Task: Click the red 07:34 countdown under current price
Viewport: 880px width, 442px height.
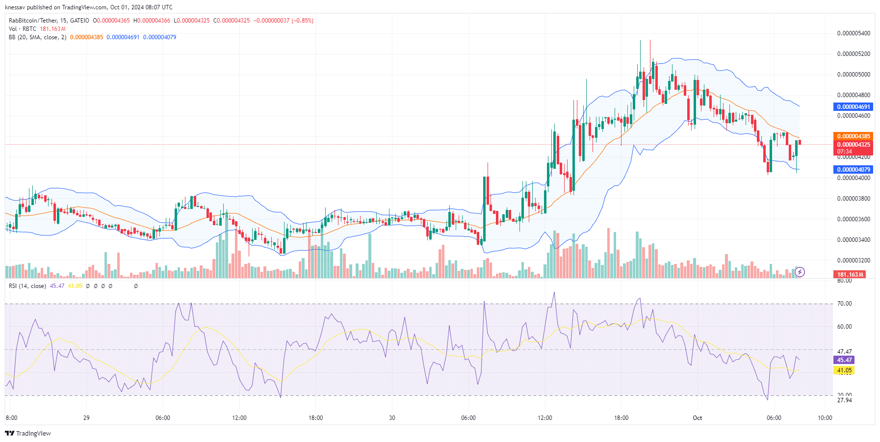Action: tap(845, 152)
